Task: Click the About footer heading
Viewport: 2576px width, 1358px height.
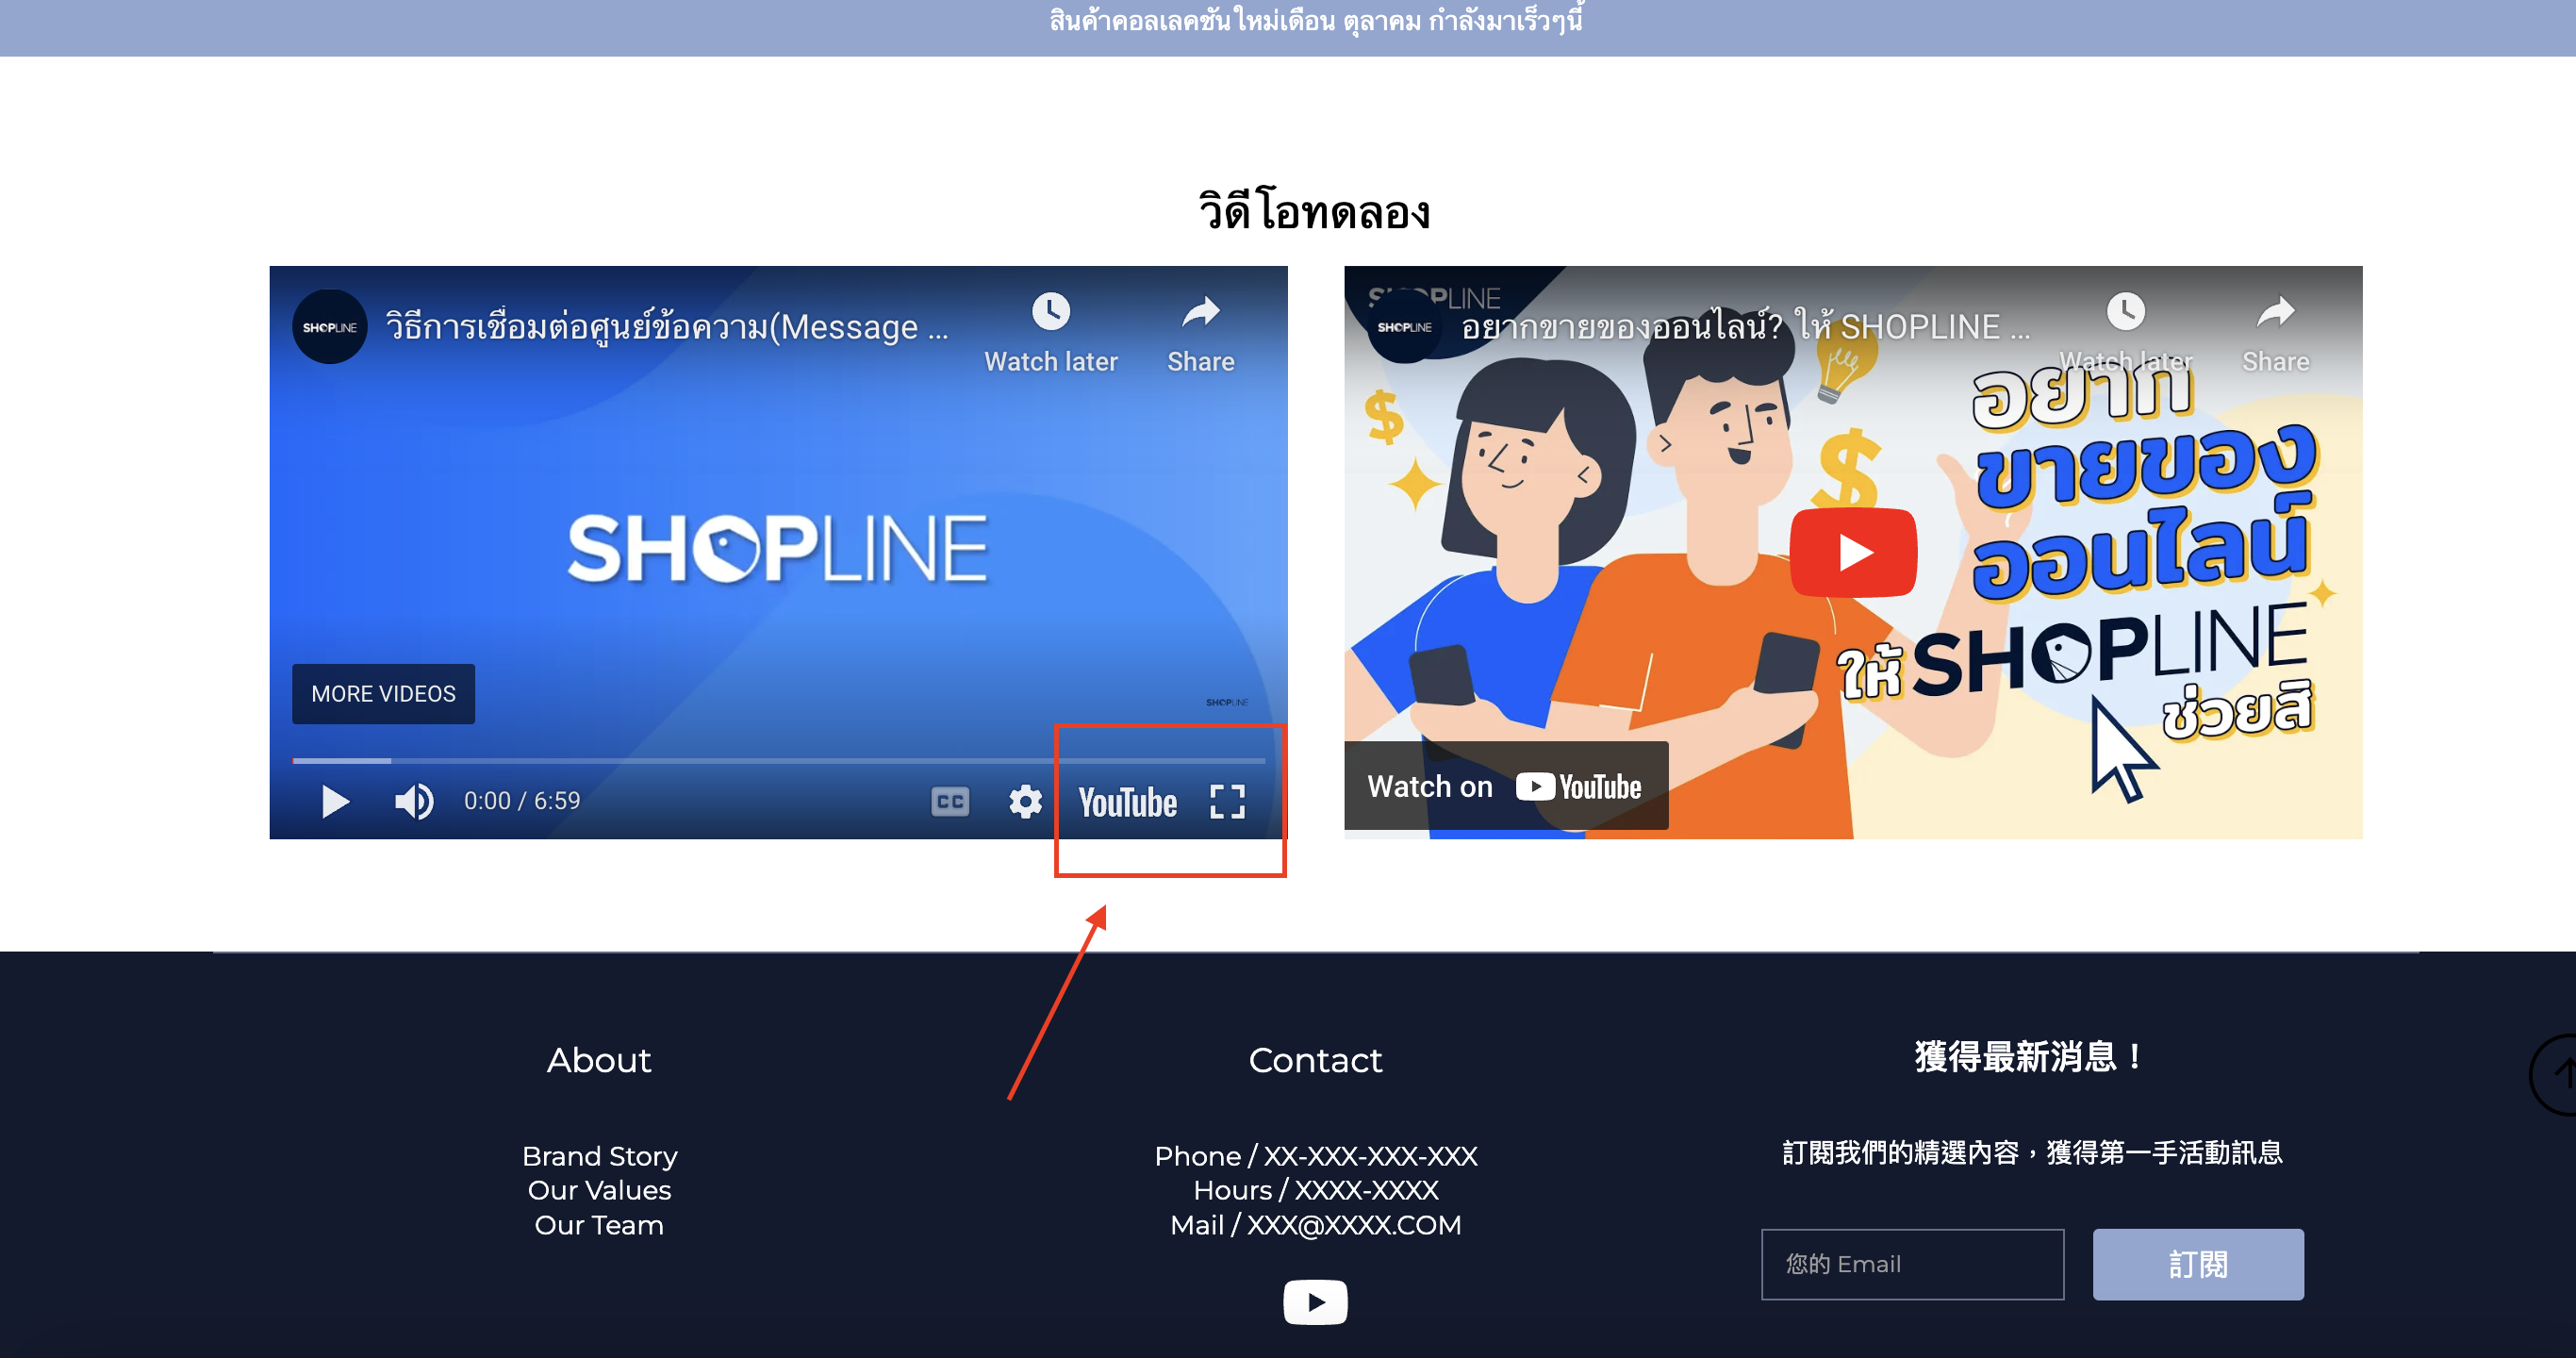Action: click(599, 1060)
